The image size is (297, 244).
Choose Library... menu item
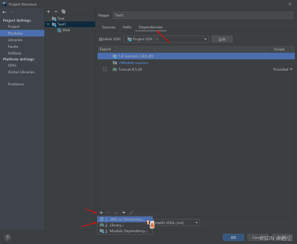point(125,225)
